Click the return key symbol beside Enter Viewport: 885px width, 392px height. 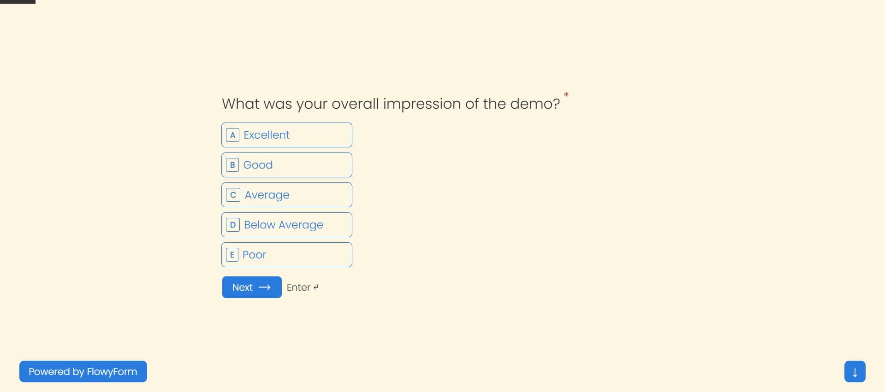[x=316, y=287]
